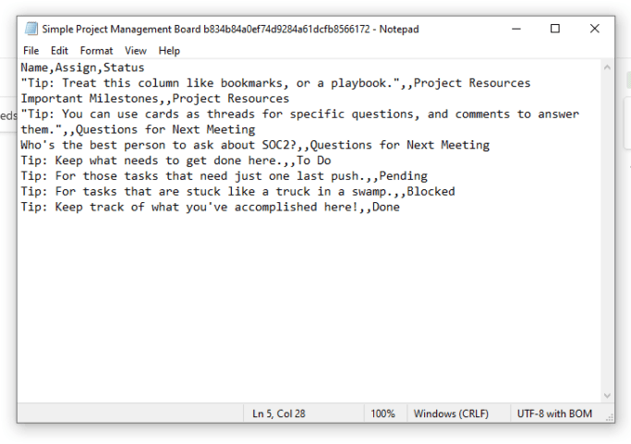Maximize the Notepad window
Viewport: 631px width, 444px height.
(x=555, y=29)
